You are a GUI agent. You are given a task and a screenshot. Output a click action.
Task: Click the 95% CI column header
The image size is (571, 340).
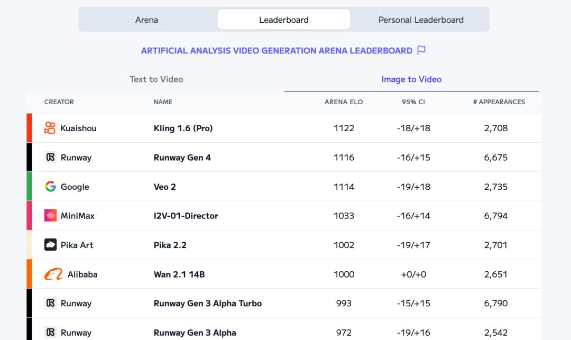(413, 102)
